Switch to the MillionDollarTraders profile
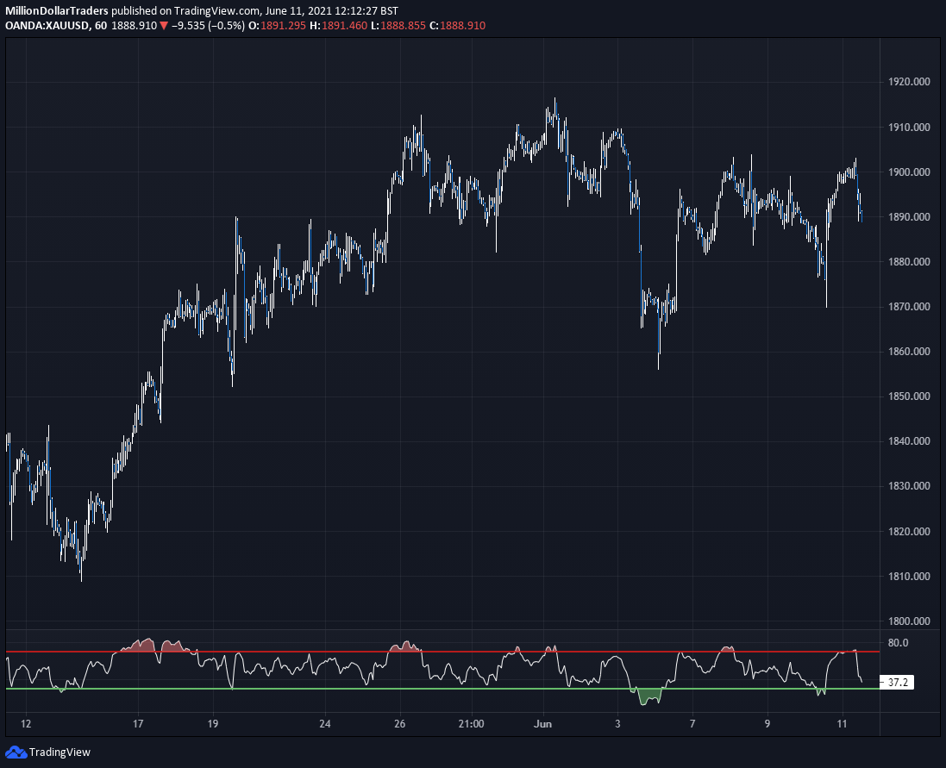This screenshot has width=946, height=768. point(55,10)
